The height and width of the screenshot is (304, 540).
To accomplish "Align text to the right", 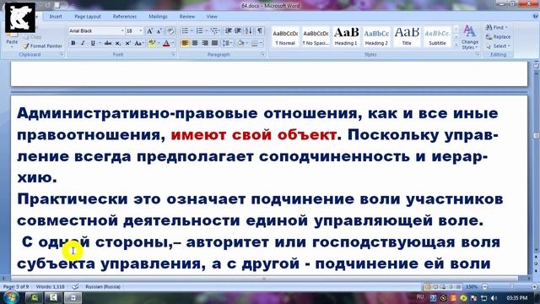I will (x=205, y=43).
